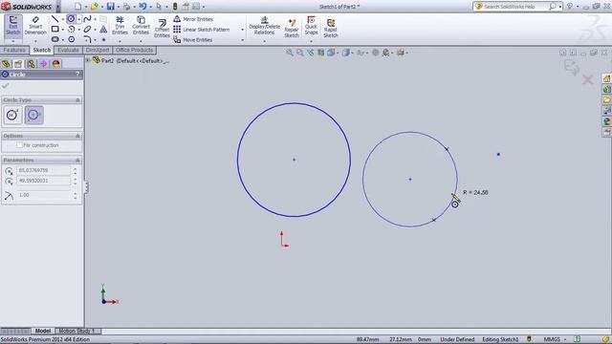This screenshot has width=612, height=344.
Task: Select the Smart Dimension tool
Action: (35, 26)
